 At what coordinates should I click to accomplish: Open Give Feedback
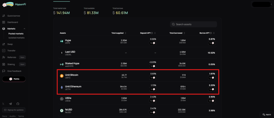tap(12, 71)
